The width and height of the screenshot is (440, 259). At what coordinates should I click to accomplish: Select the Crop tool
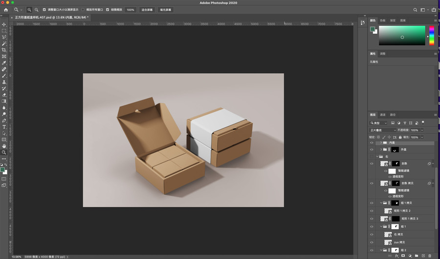coord(4,50)
